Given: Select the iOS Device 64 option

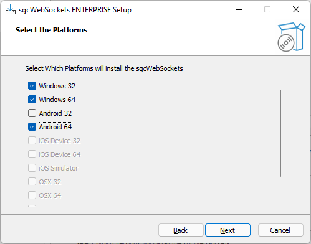Looking at the screenshot, I should 32,154.
